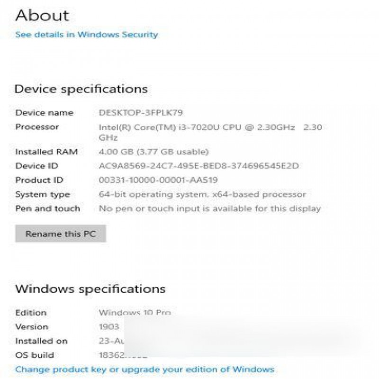
Task: Click the Pen and touch label
Action: tap(48, 208)
